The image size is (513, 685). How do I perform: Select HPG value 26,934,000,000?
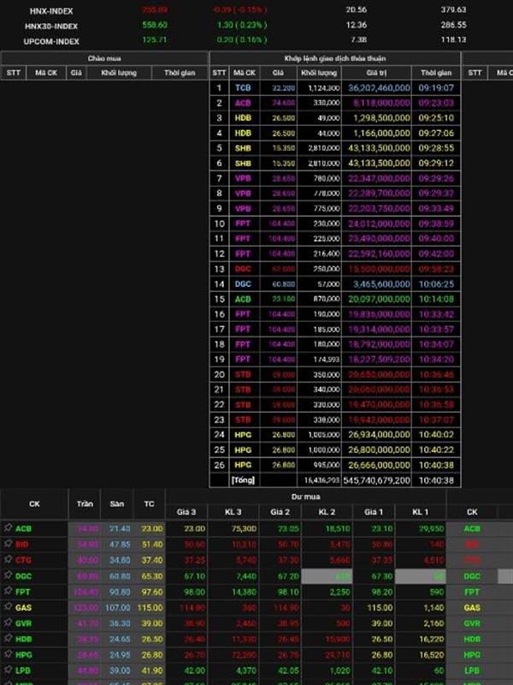tap(379, 435)
